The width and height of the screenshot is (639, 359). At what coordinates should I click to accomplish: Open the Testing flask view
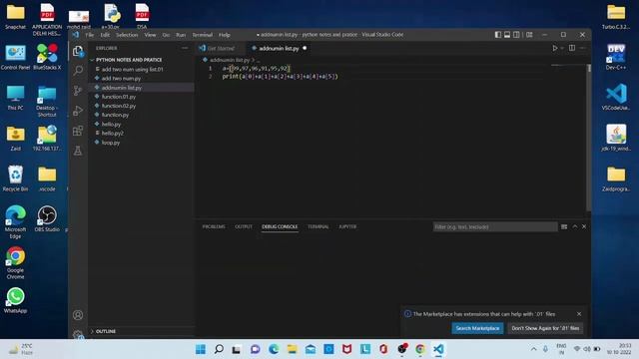78,151
